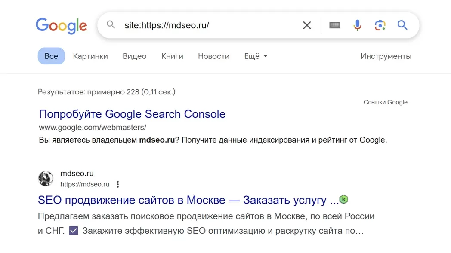This screenshot has width=451, height=253.
Task: Start voice search with microphone icon
Action: coord(357,25)
